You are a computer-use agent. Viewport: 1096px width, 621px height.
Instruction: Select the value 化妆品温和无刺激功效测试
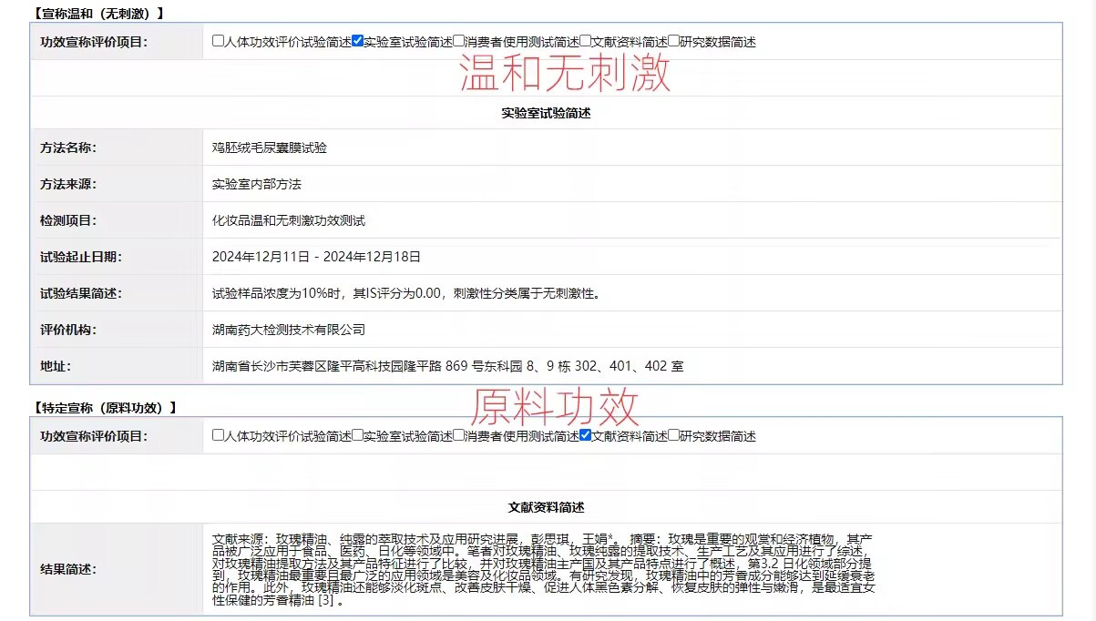[289, 220]
